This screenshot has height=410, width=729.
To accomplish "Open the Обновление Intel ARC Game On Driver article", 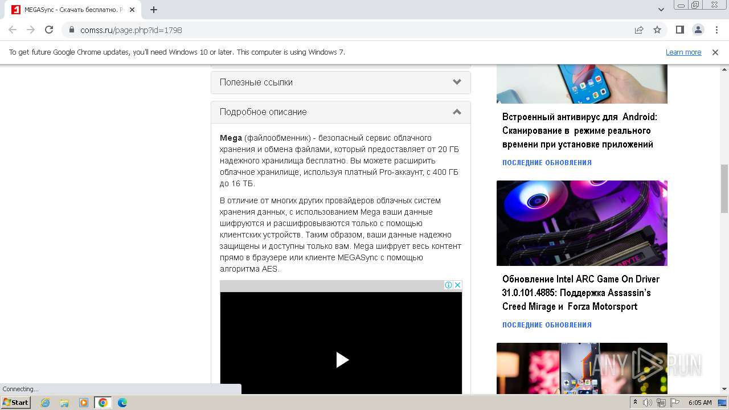I will (581, 293).
